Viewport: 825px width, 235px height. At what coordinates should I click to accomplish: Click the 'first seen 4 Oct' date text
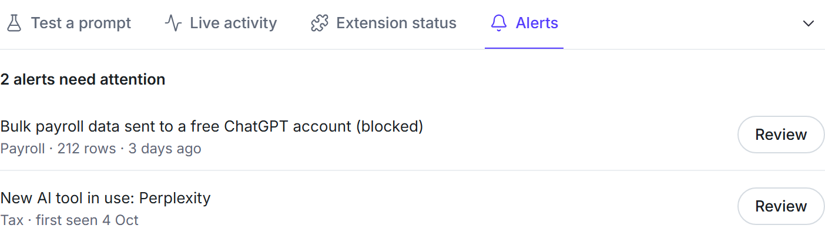87,220
